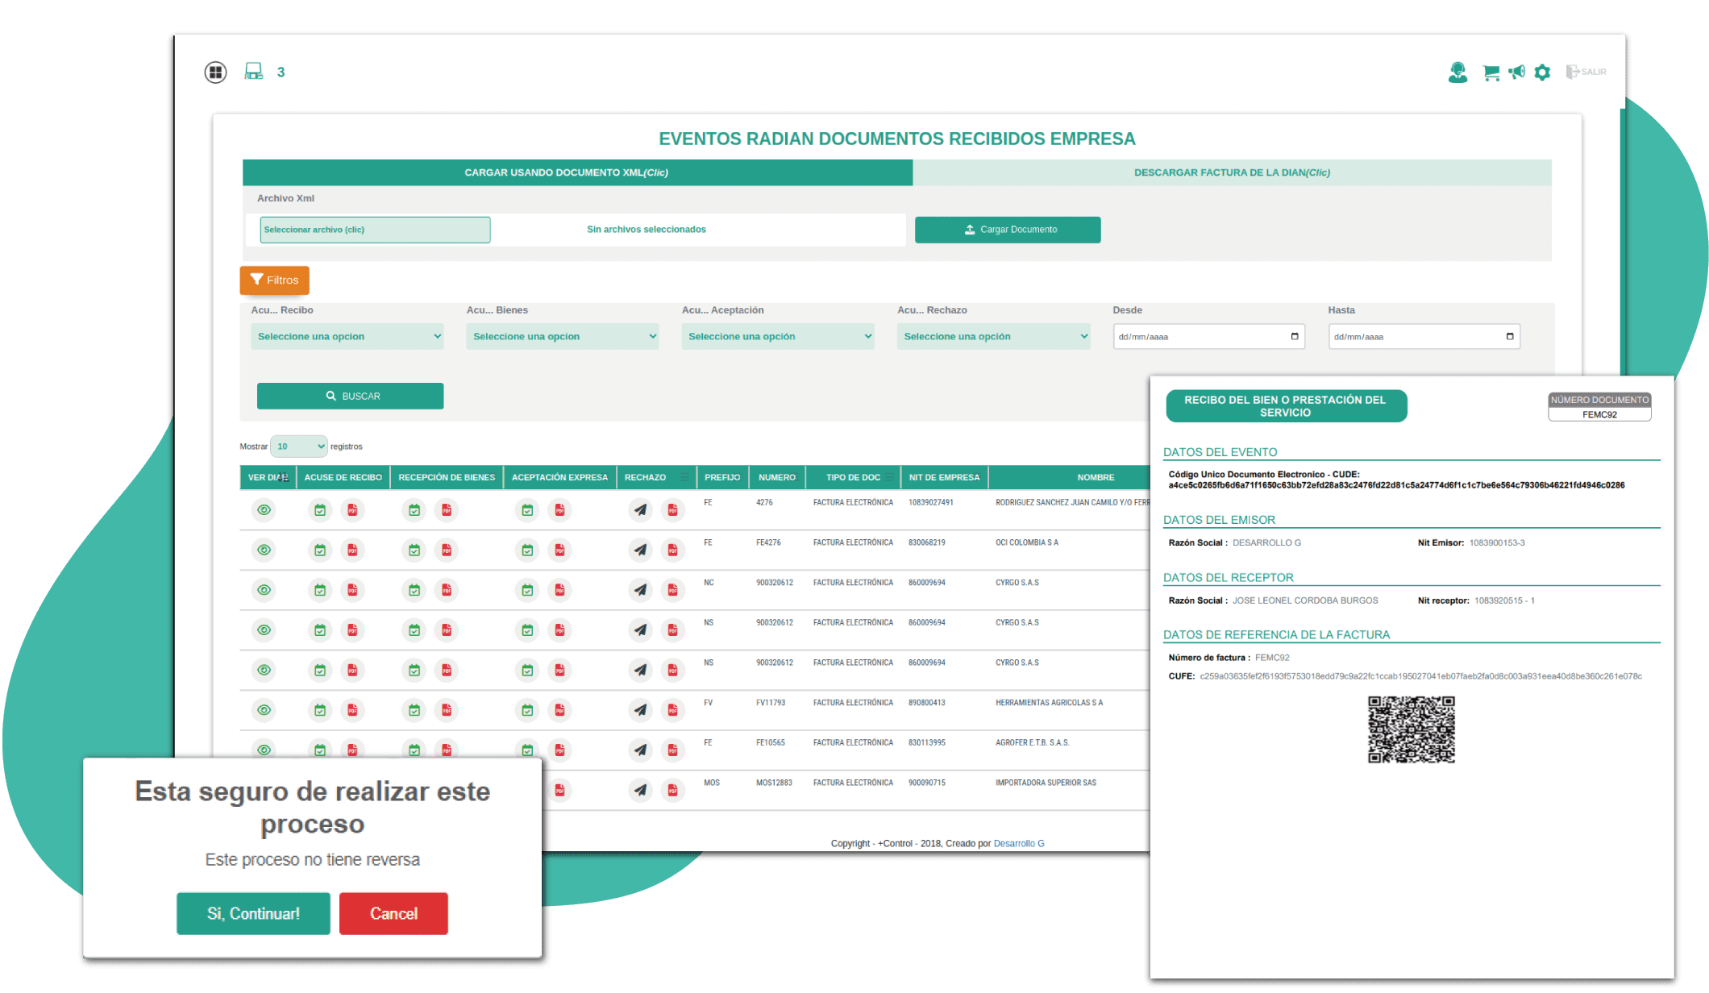This screenshot has width=1709, height=993.
Task: Open recepción de bienes PDF icon for FE4276
Action: (x=447, y=551)
